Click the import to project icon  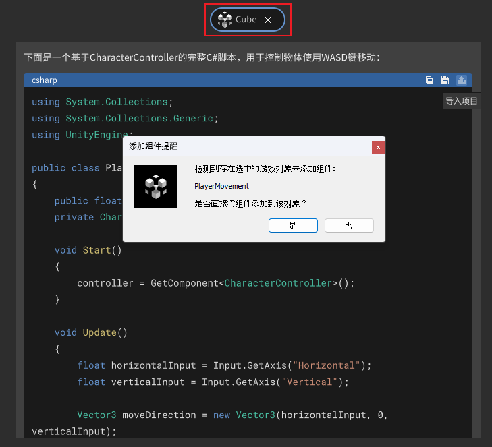click(x=462, y=80)
